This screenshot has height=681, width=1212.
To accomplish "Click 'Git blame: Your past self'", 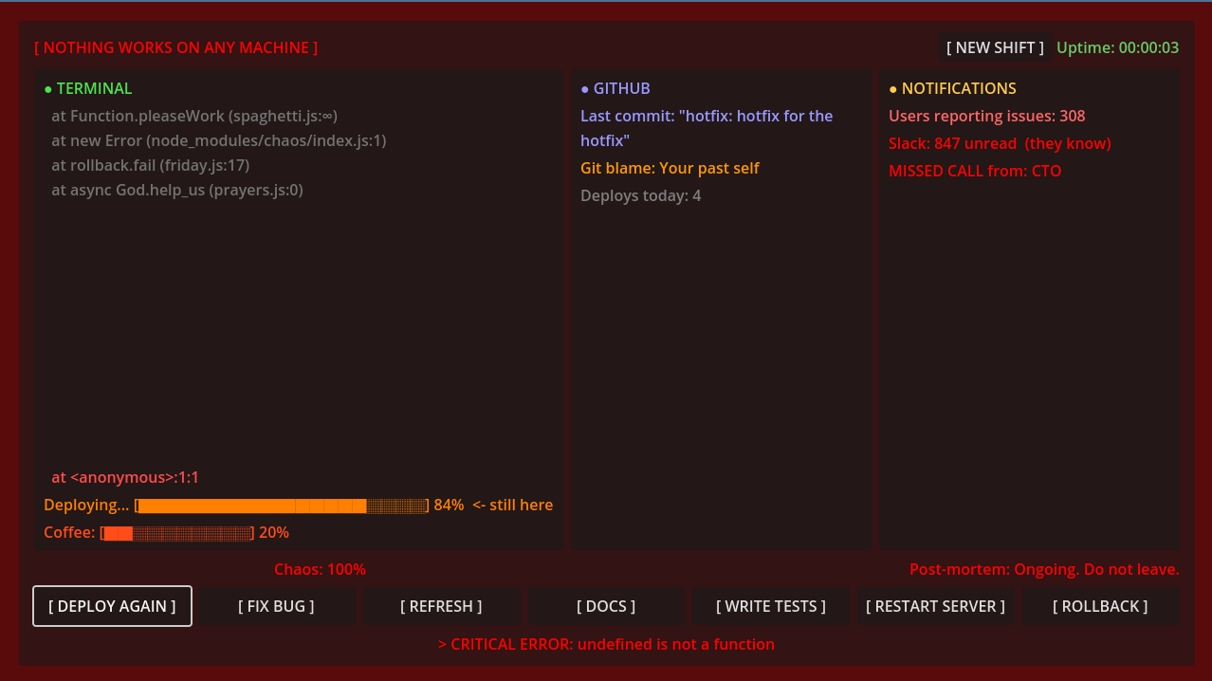I will coord(670,168).
